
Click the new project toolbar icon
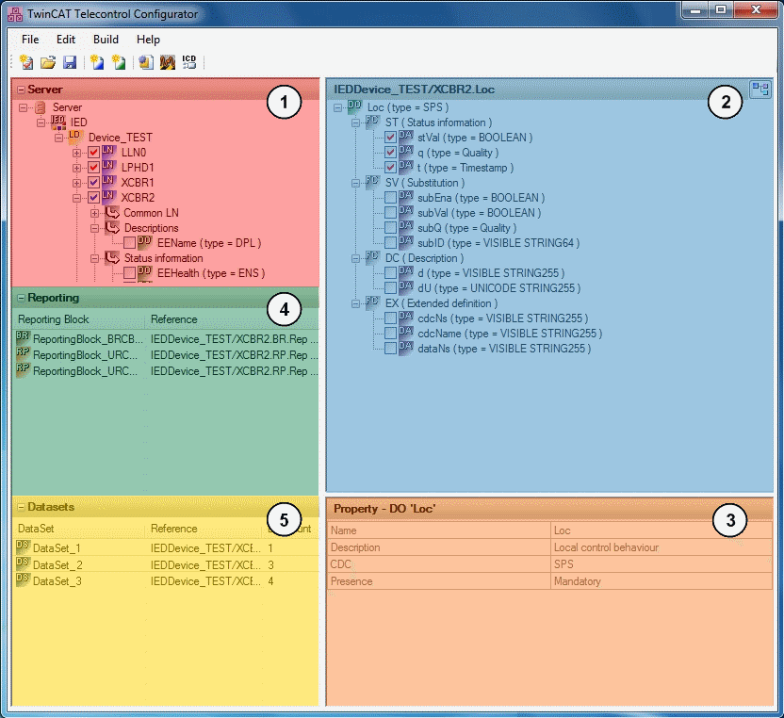26,62
